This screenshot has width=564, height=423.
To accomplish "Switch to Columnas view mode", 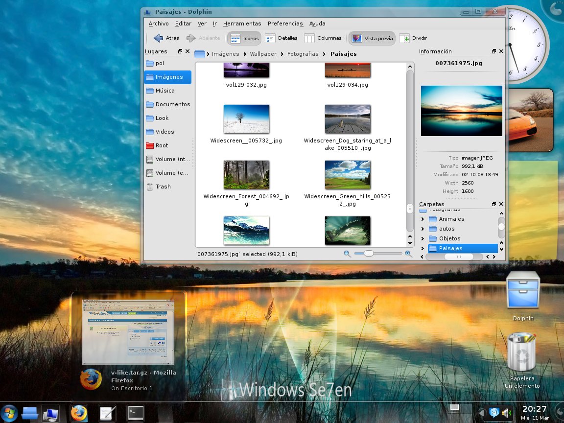I will (323, 38).
